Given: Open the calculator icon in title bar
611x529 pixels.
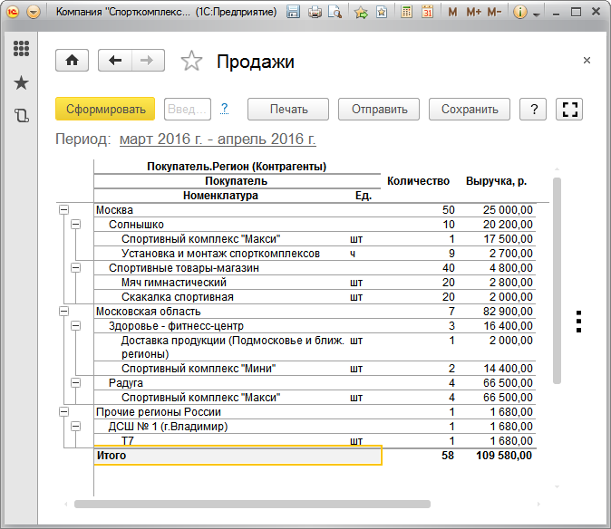Looking at the screenshot, I should tap(406, 12).
